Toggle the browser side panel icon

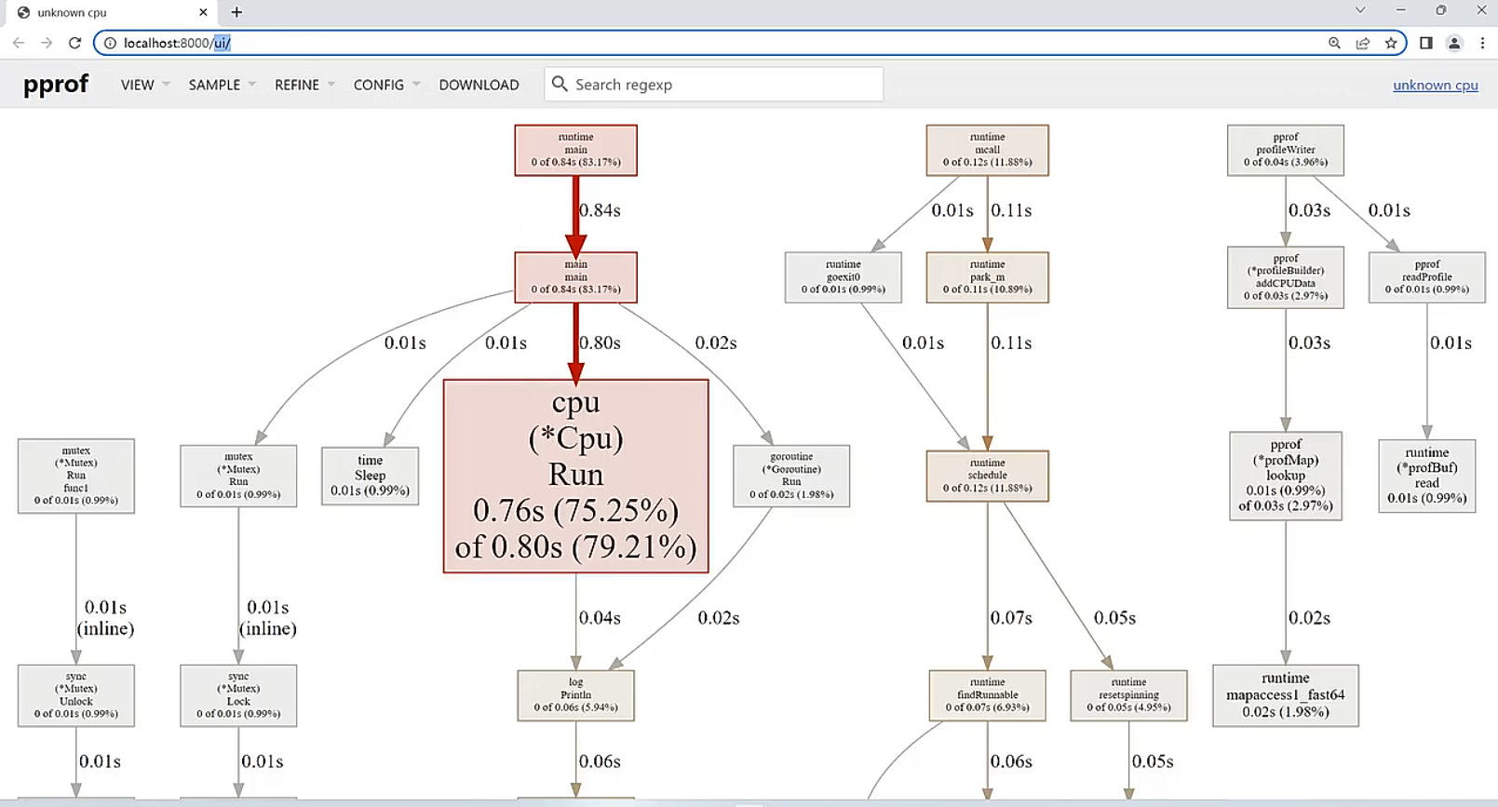[x=1425, y=43]
